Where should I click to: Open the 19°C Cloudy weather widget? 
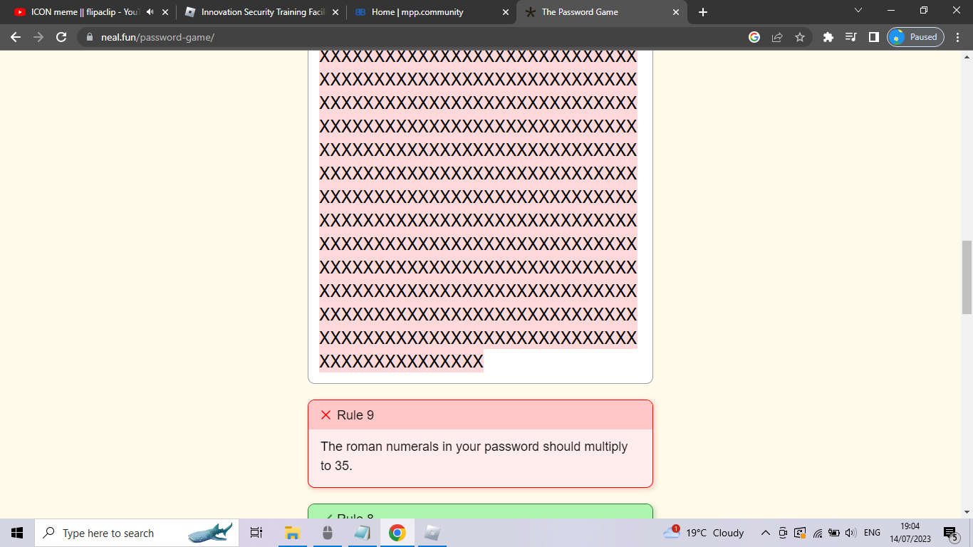[703, 533]
